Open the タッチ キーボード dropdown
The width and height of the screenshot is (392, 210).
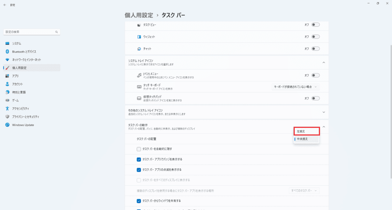[295, 87]
